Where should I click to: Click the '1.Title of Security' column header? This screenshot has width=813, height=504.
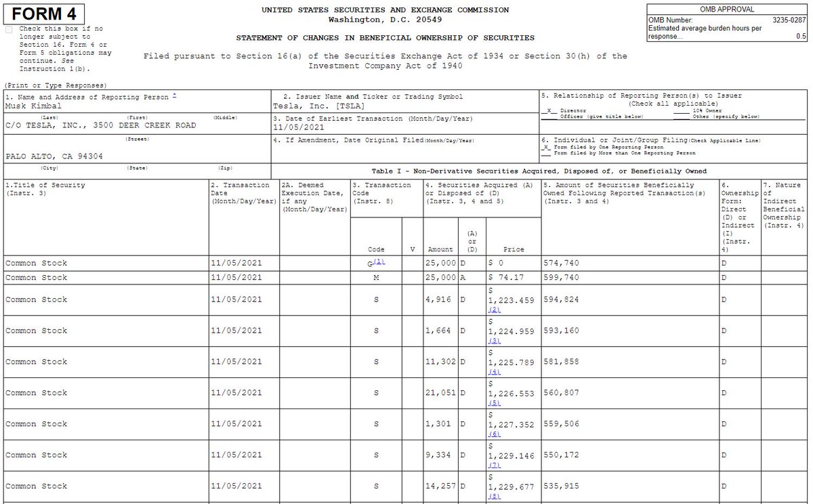[45, 185]
